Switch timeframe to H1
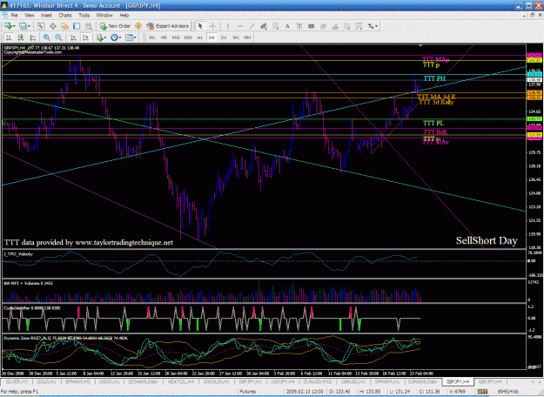The height and width of the screenshot is (397, 544). pyautogui.click(x=200, y=37)
